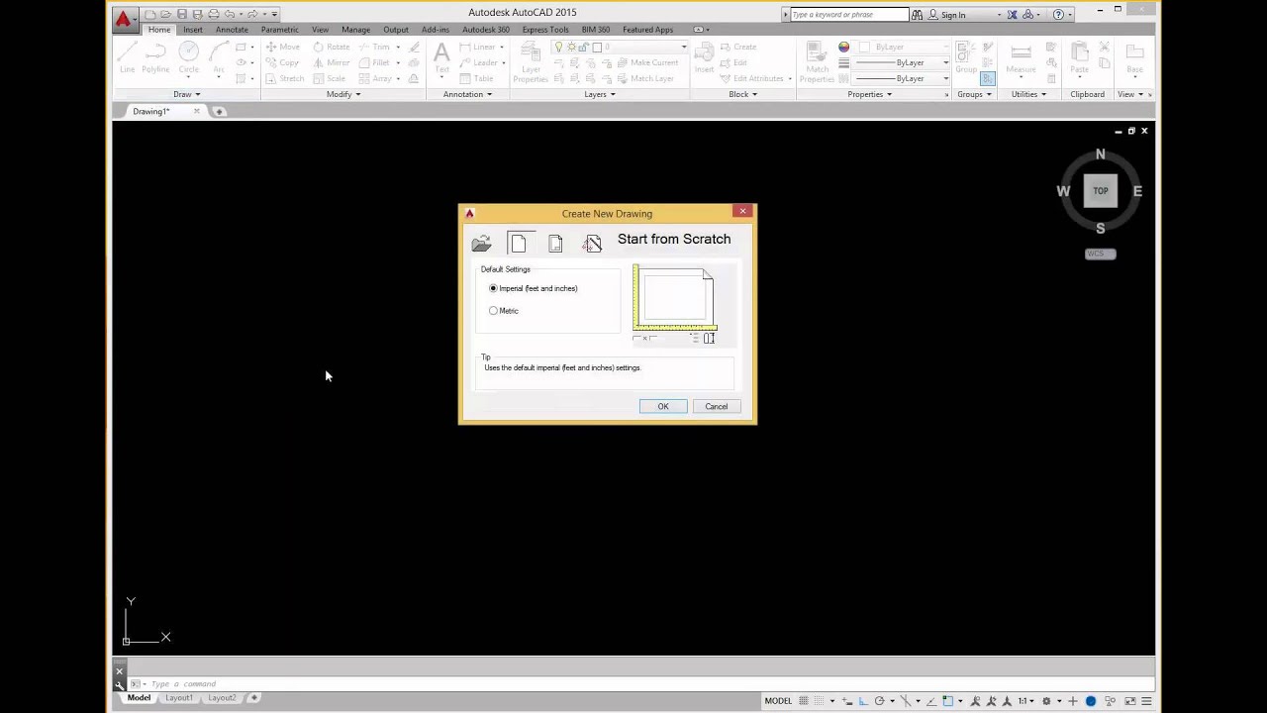
Task: Open the Manage ribbon tab
Action: 355,30
